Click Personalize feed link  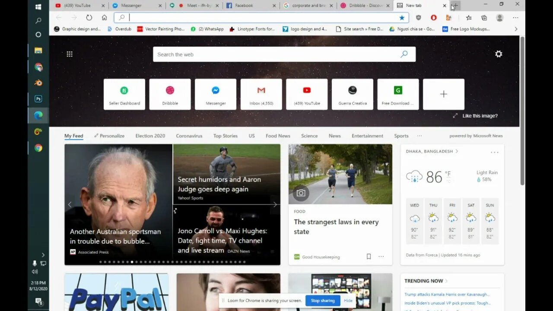pyautogui.click(x=109, y=136)
